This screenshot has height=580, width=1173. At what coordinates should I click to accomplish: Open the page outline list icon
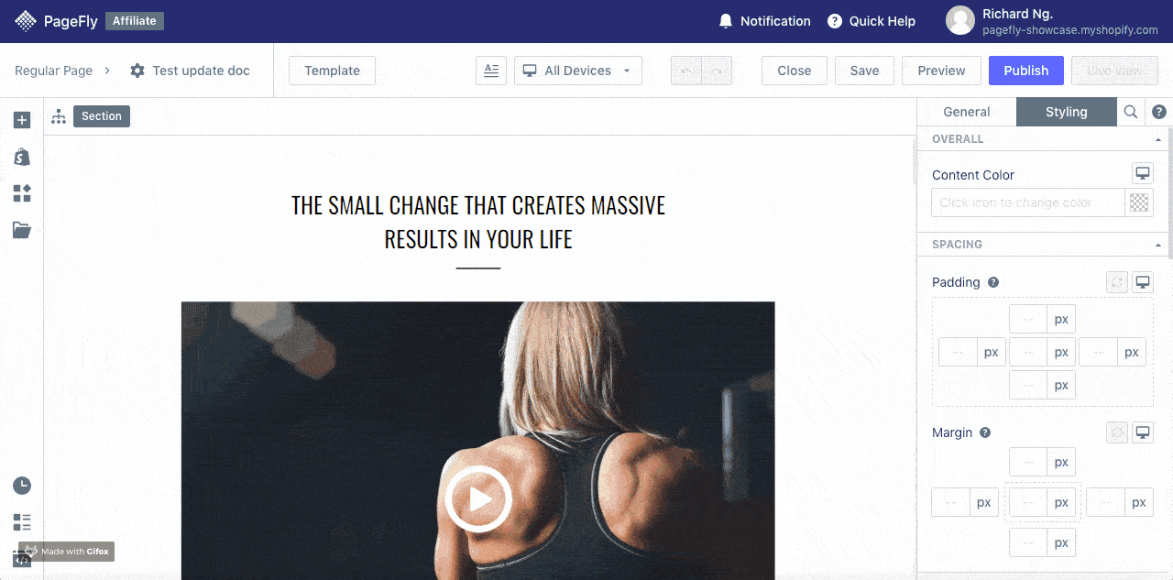22,522
